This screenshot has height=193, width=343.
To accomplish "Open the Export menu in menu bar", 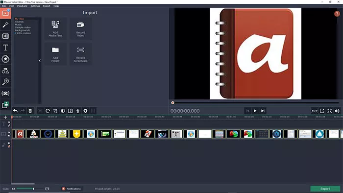I will point(47,6).
